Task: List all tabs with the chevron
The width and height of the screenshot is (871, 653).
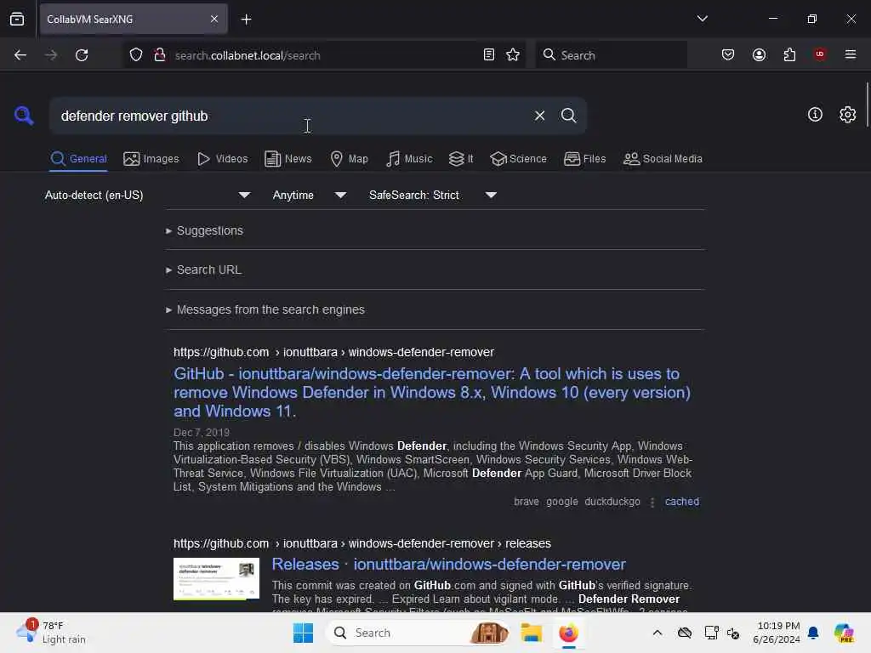Action: tap(702, 19)
